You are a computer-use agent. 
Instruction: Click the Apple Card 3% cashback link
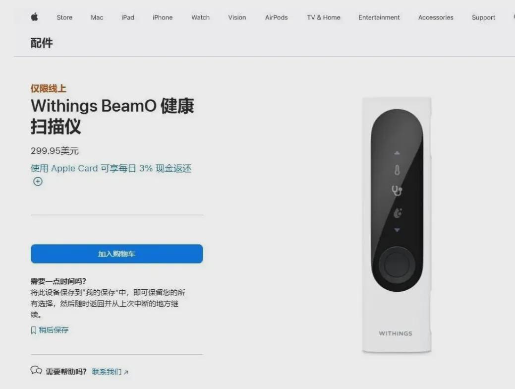(111, 168)
